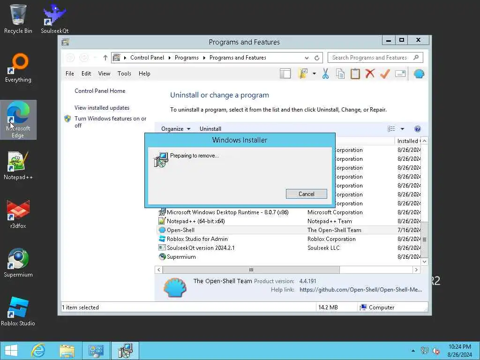The width and height of the screenshot is (480, 360).
Task: Click the Uninstall command button
Action: [x=210, y=129]
